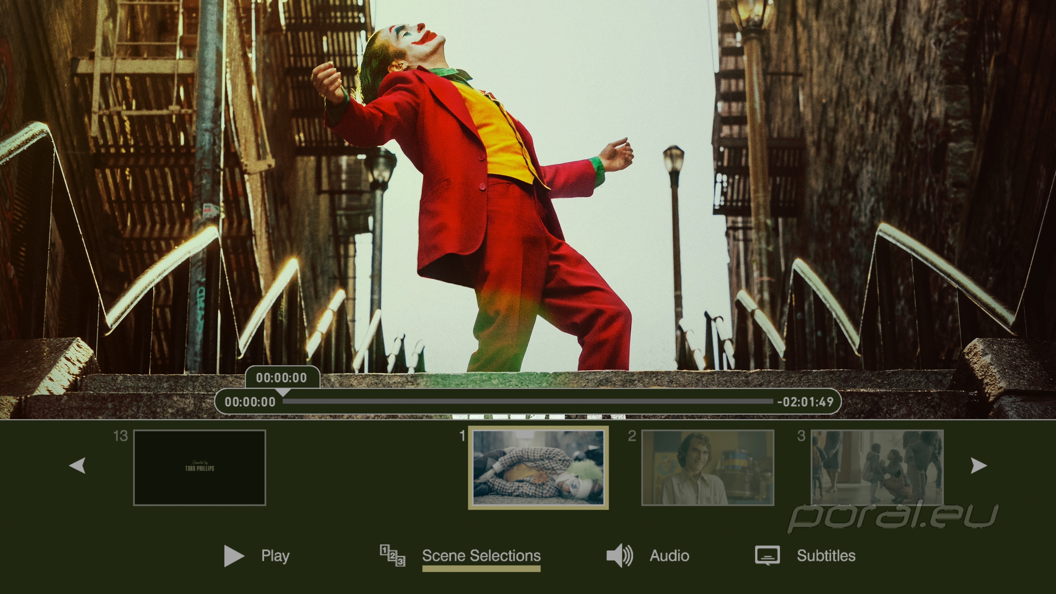Click scene number 1 label
Screen dimensions: 1056x594
[462, 436]
